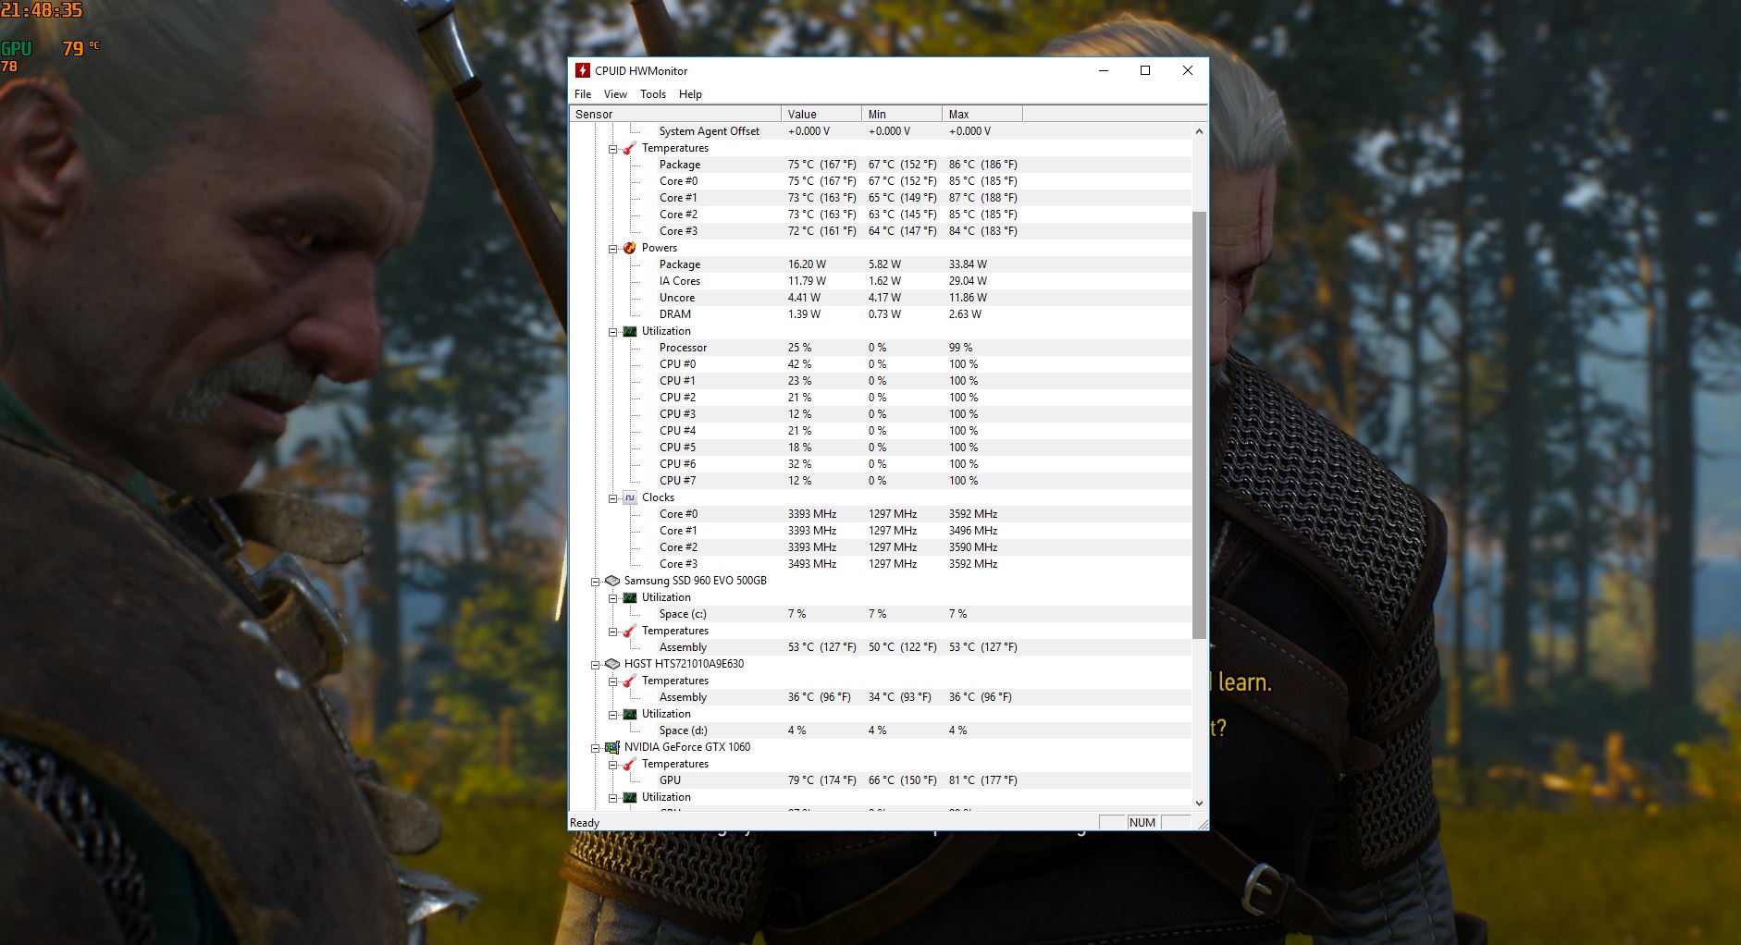Click Temperatures thermometer icon under HGST drive
The width and height of the screenshot is (1741, 945).
point(629,681)
